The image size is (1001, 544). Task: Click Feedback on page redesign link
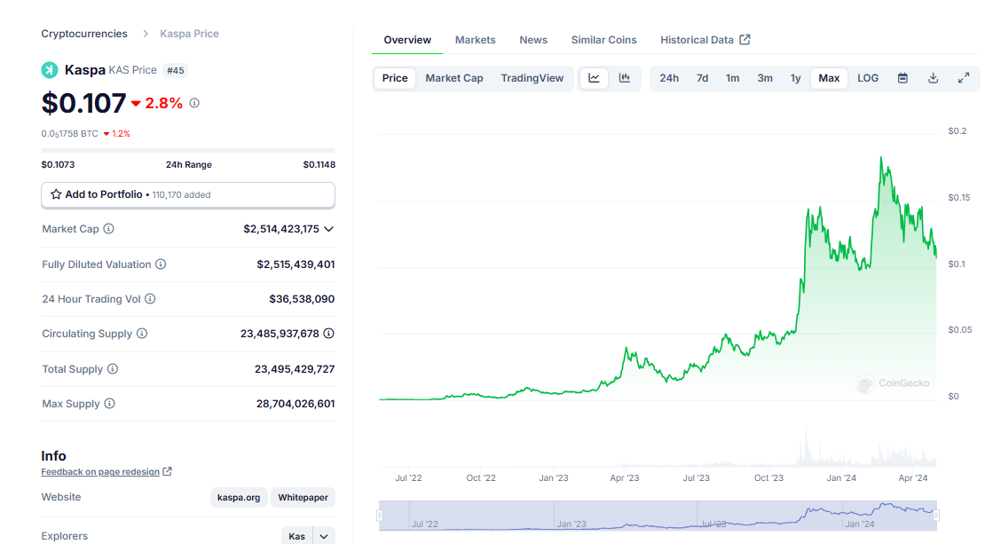click(x=100, y=472)
